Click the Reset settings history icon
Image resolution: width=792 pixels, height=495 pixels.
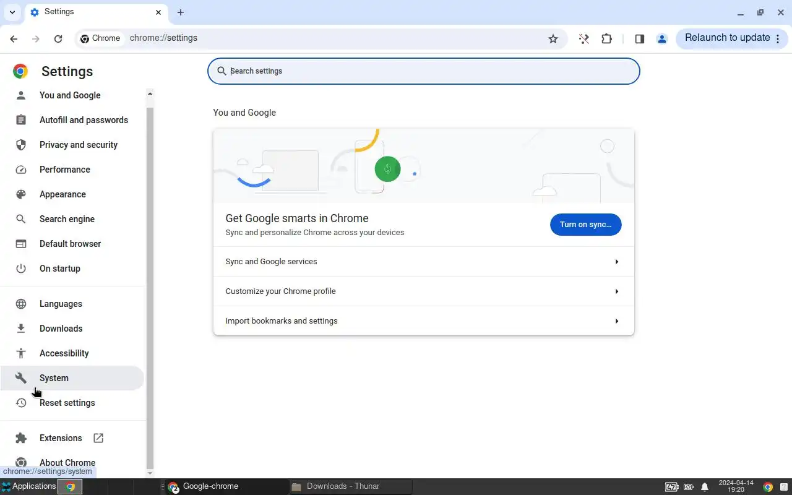click(21, 403)
